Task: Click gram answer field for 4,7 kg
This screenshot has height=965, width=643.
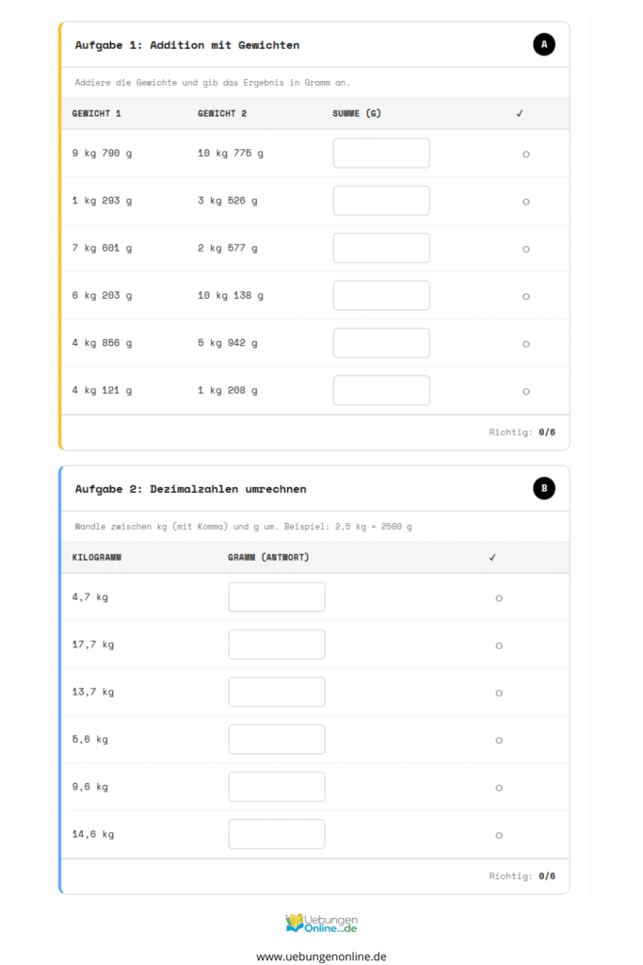Action: 276,597
